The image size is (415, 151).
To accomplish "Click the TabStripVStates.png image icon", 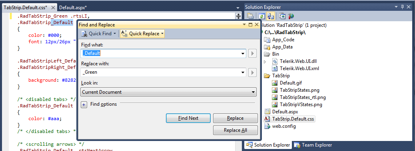I will 275,104.
